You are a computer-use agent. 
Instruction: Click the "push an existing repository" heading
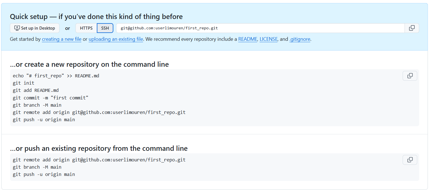click(99, 148)
